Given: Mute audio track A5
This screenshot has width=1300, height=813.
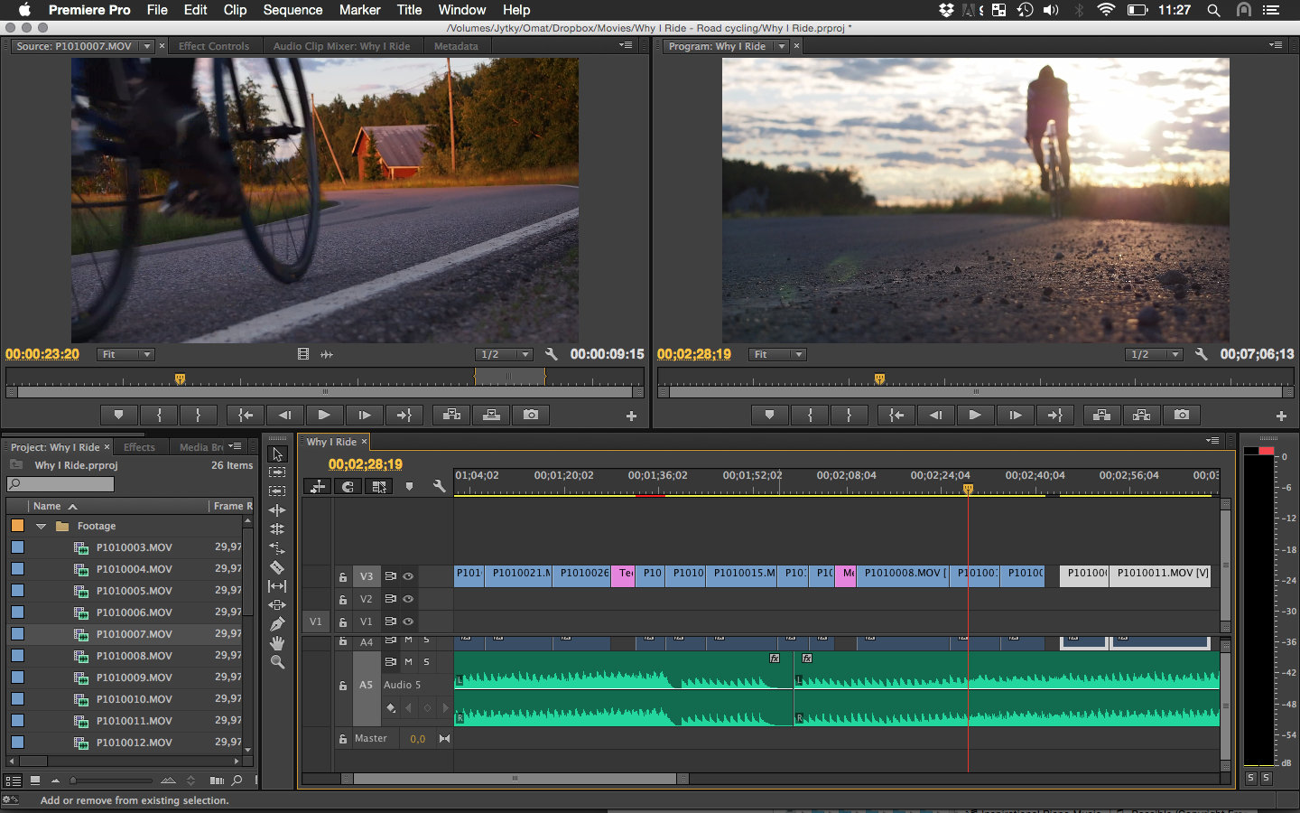Looking at the screenshot, I should (408, 662).
